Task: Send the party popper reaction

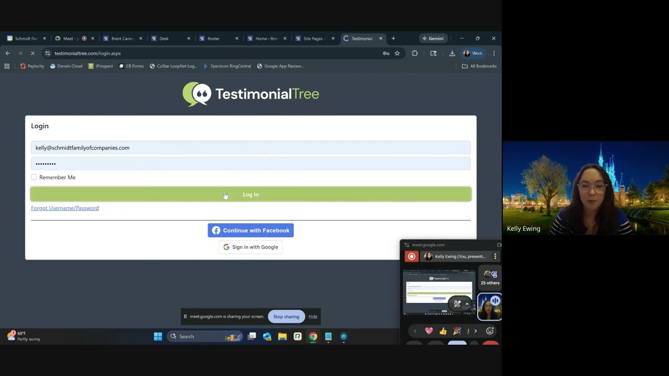Action: (457, 331)
